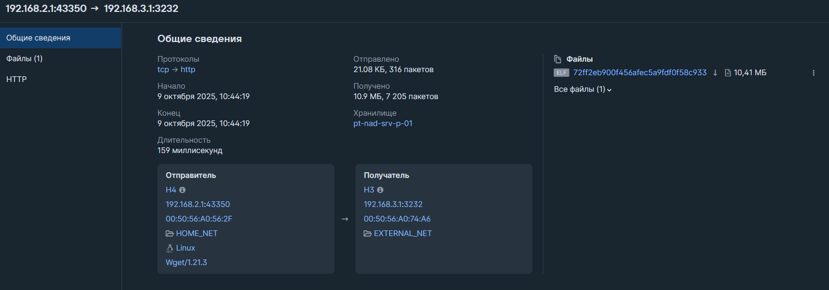Click the tcp protocol link
Viewport: 829px width, 290px height.
pos(163,70)
